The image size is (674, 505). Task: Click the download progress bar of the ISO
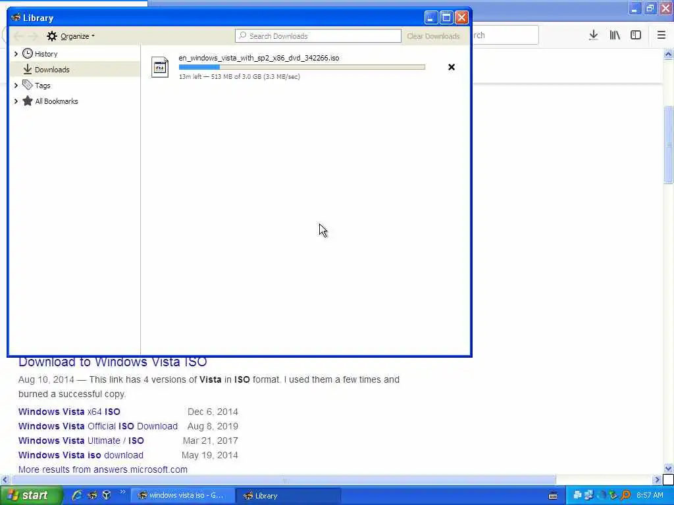click(301, 67)
